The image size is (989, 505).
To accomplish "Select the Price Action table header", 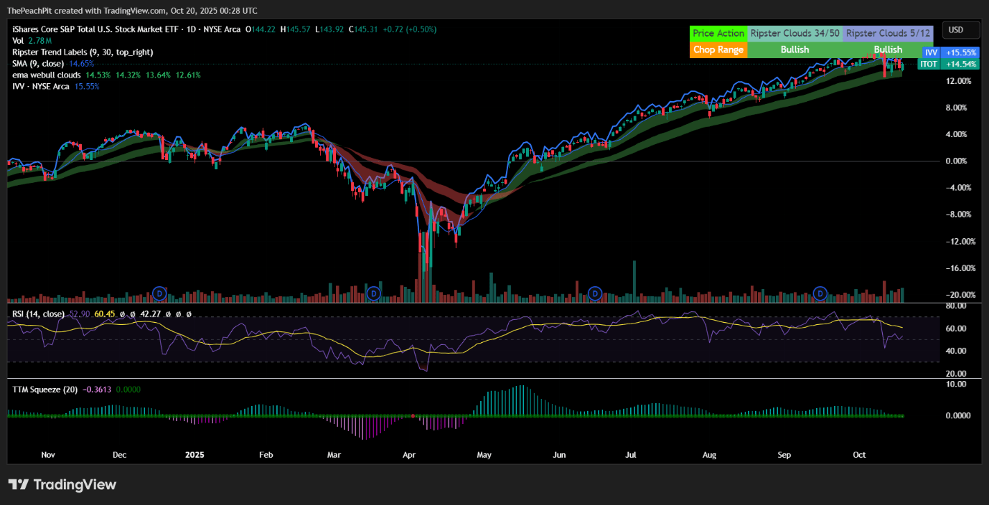I will pyautogui.click(x=718, y=33).
